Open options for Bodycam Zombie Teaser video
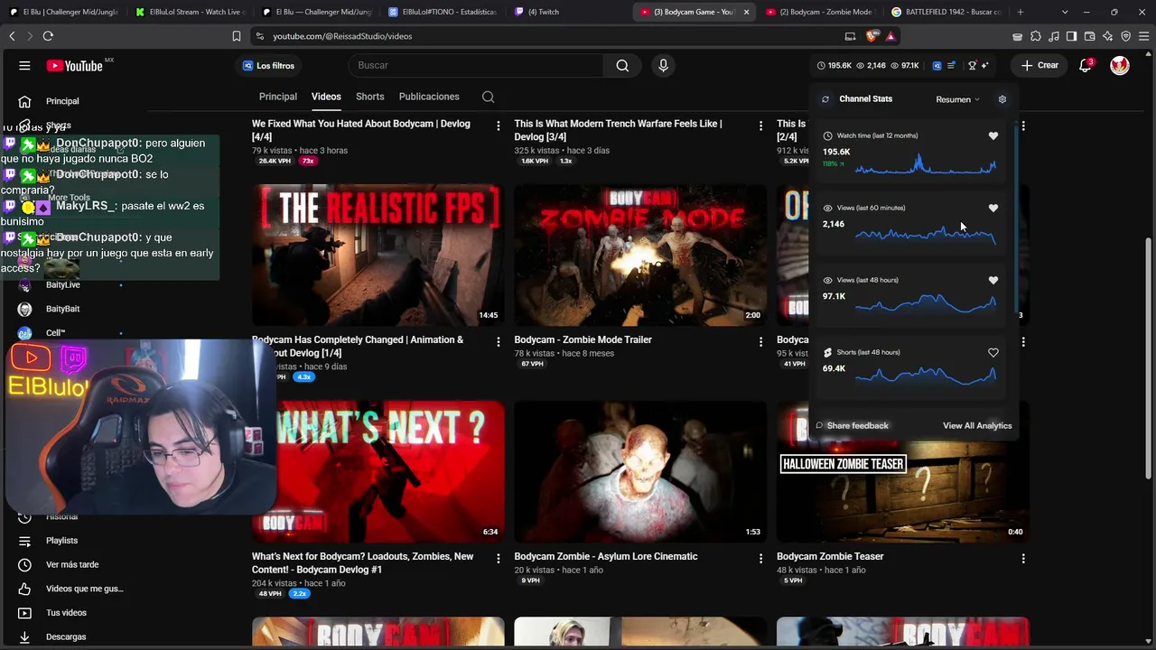 [1023, 559]
